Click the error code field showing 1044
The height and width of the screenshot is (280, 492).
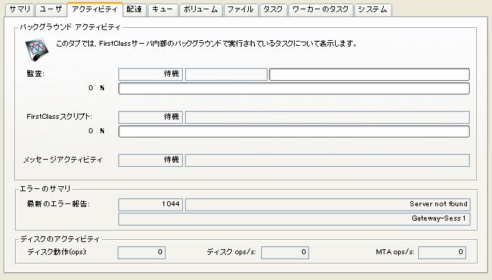(151, 205)
